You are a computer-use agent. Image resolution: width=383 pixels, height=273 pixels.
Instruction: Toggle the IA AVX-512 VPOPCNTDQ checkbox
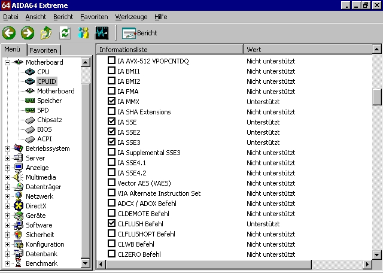click(111, 60)
